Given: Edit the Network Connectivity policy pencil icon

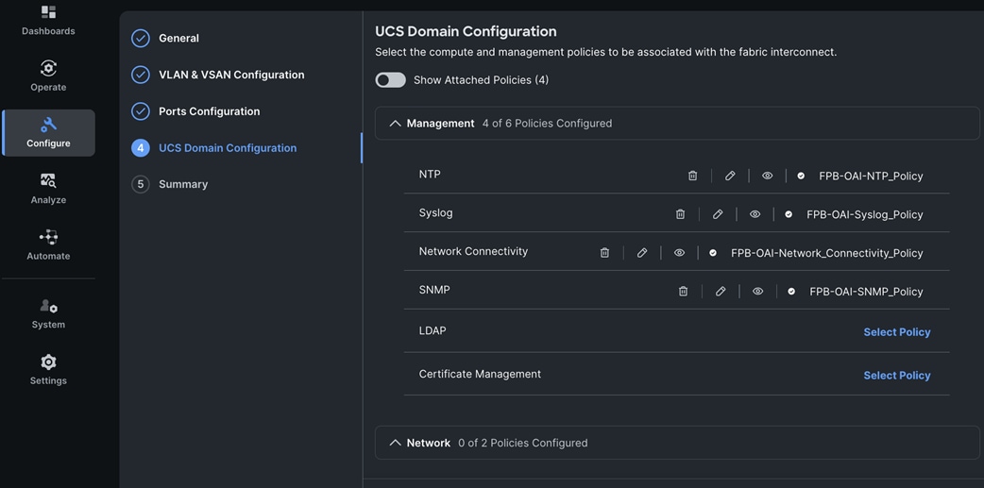Looking at the screenshot, I should (642, 252).
